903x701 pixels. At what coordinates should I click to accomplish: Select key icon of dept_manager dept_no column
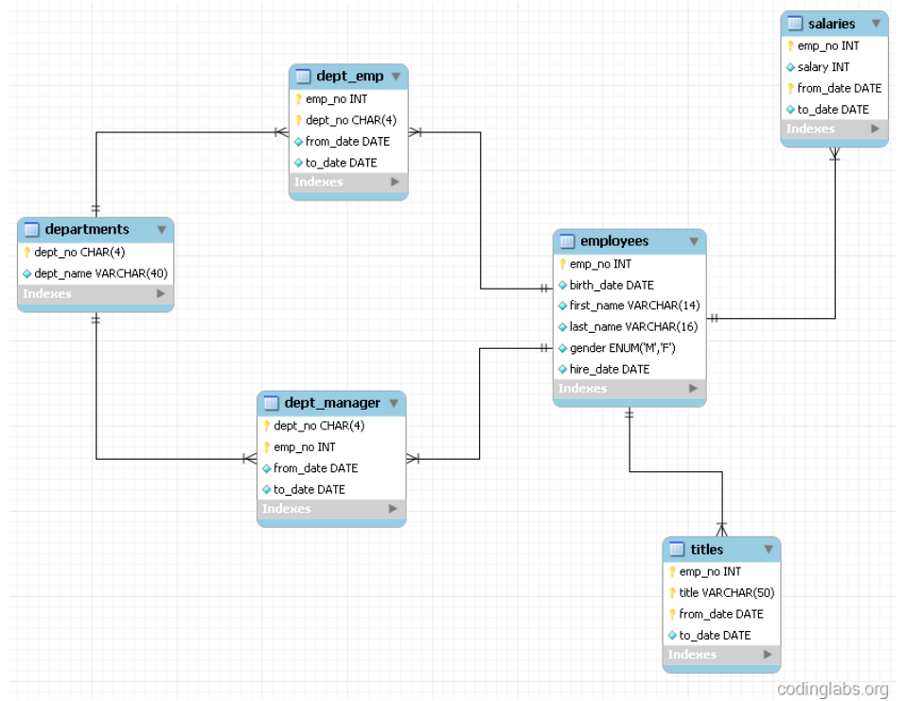click(x=267, y=426)
